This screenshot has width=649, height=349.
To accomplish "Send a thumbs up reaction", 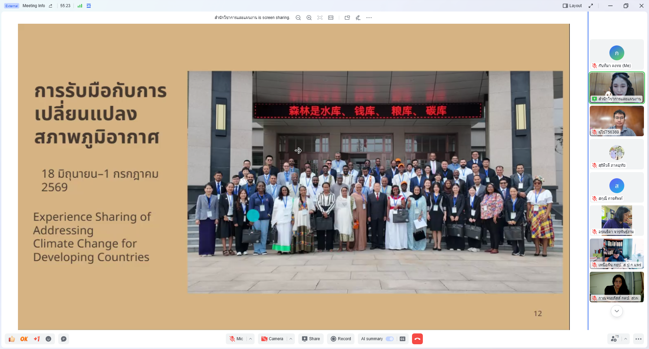I will (12, 339).
